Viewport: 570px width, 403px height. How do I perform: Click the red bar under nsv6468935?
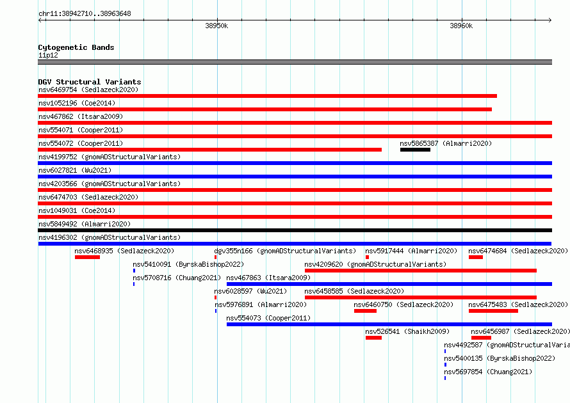click(x=87, y=257)
